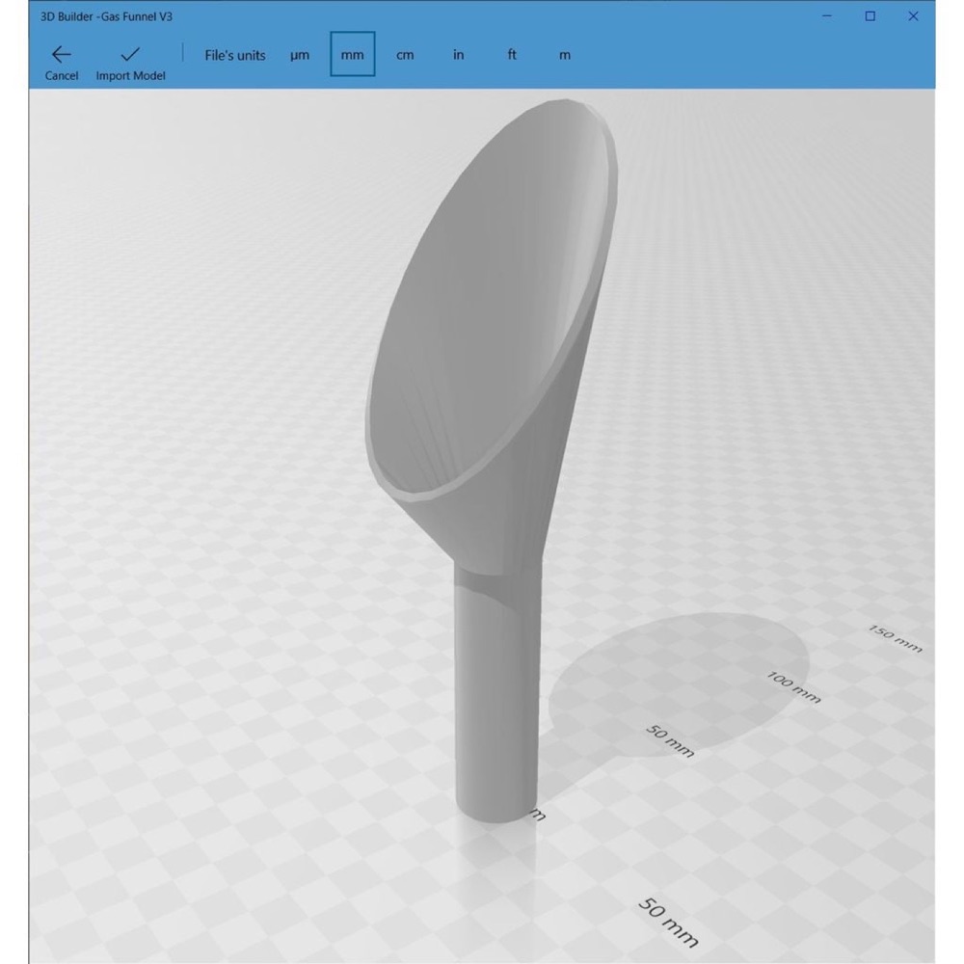Screen dimensions: 964x964
Task: Choose cm as the file's units
Action: (405, 55)
